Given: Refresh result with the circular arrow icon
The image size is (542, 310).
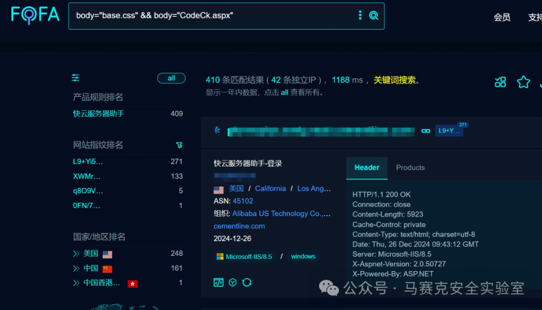Looking at the screenshot, I should click(247, 282).
